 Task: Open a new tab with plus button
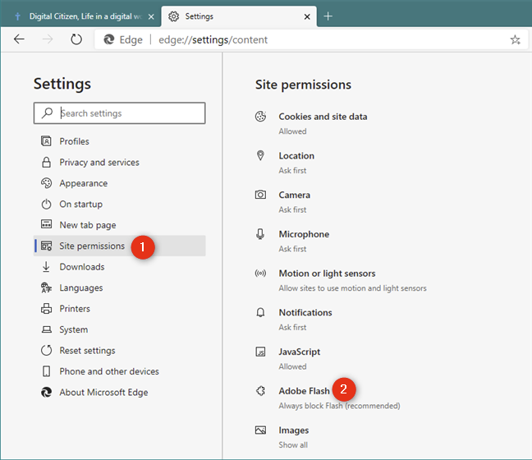(x=328, y=16)
